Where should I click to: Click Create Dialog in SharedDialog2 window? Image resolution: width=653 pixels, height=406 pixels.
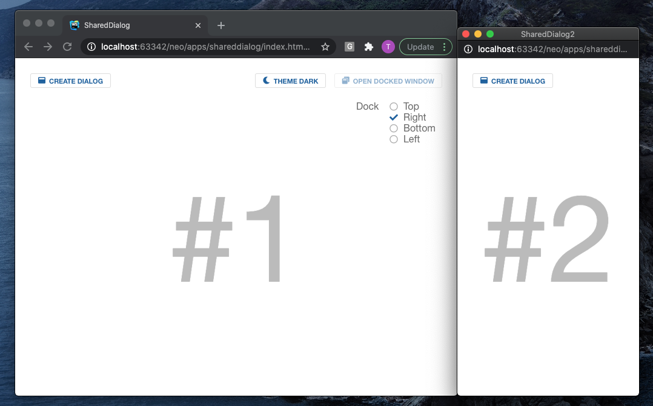point(512,81)
